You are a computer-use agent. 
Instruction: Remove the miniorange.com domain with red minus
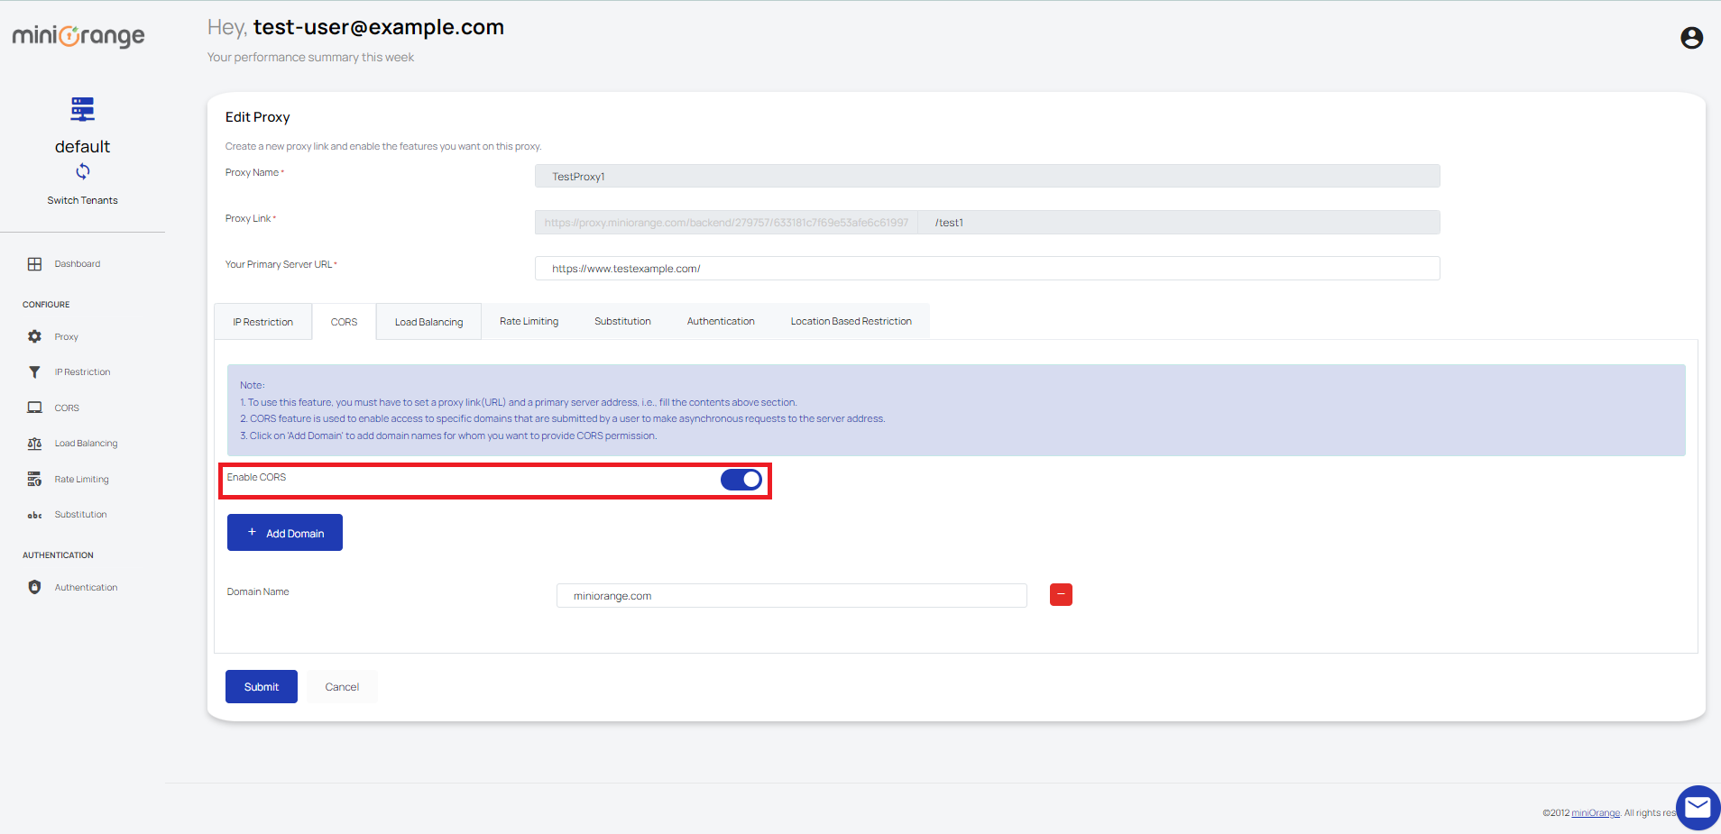[x=1061, y=595]
